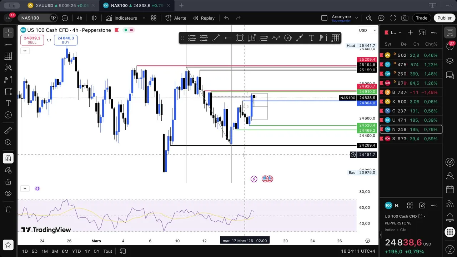Image resolution: width=457 pixels, height=257 pixels.
Task: Toggle magnet mode
Action: (8, 158)
